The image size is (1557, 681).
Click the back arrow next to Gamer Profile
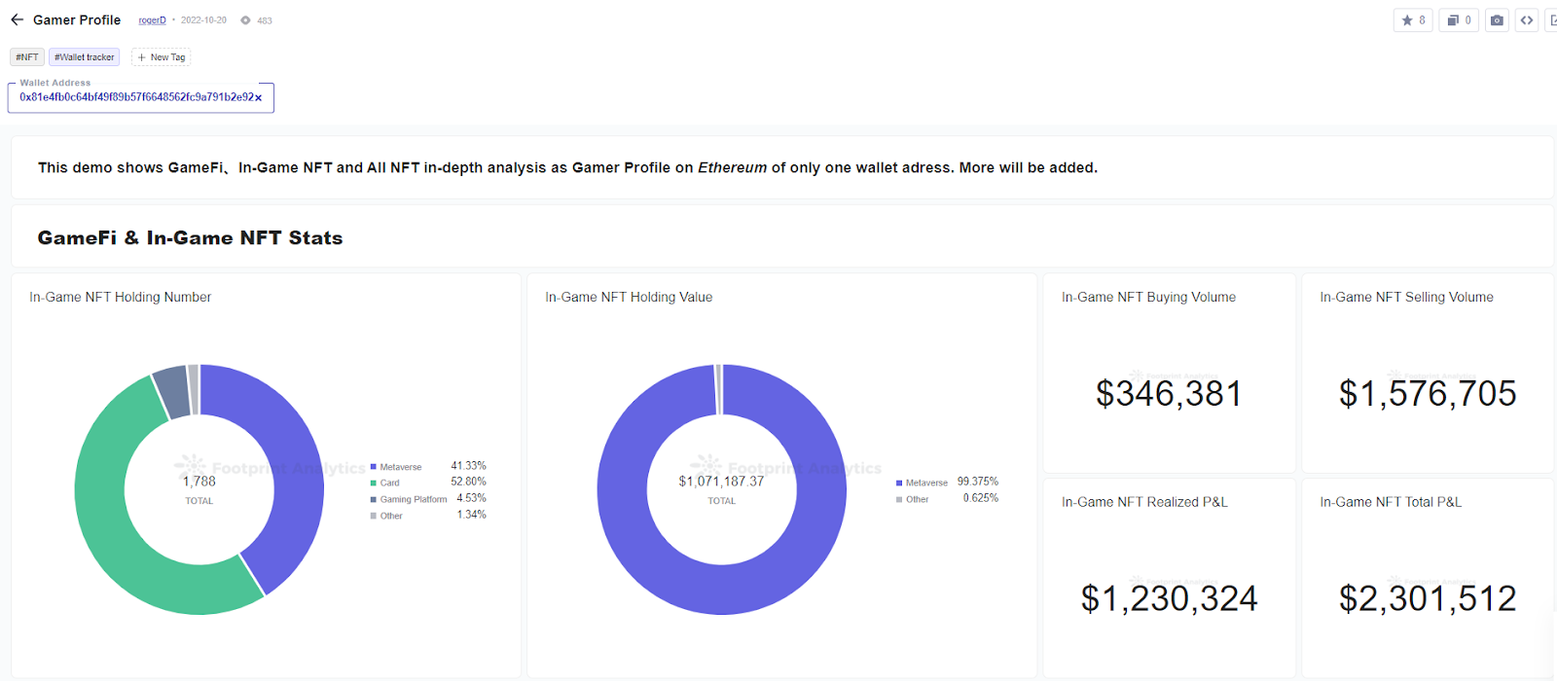(16, 19)
